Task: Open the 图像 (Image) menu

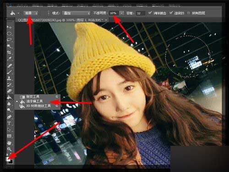Action: point(52,6)
